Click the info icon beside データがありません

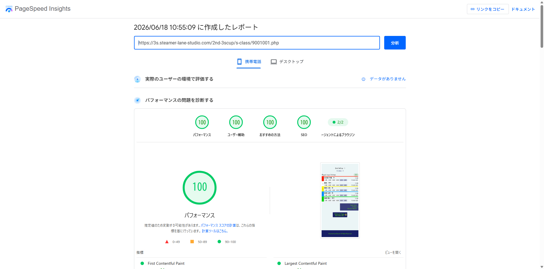[364, 79]
